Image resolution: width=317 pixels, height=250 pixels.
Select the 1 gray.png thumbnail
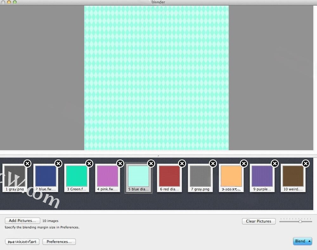pos(15,178)
